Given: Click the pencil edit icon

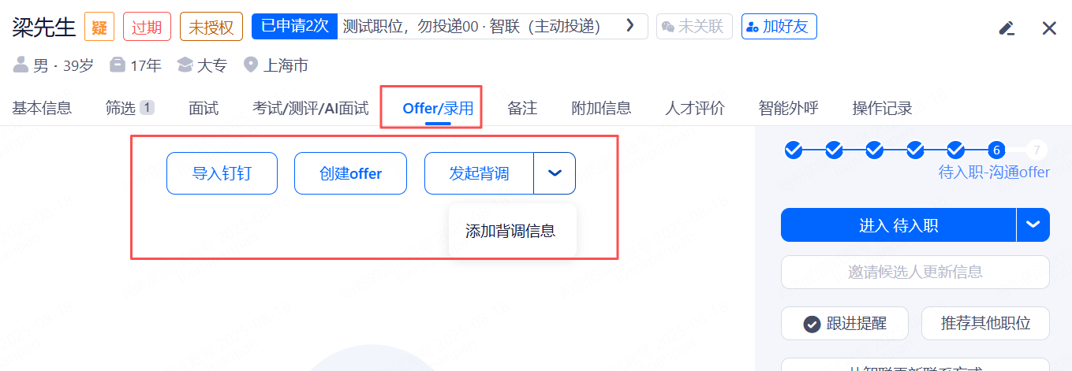Looking at the screenshot, I should pos(1006,28).
